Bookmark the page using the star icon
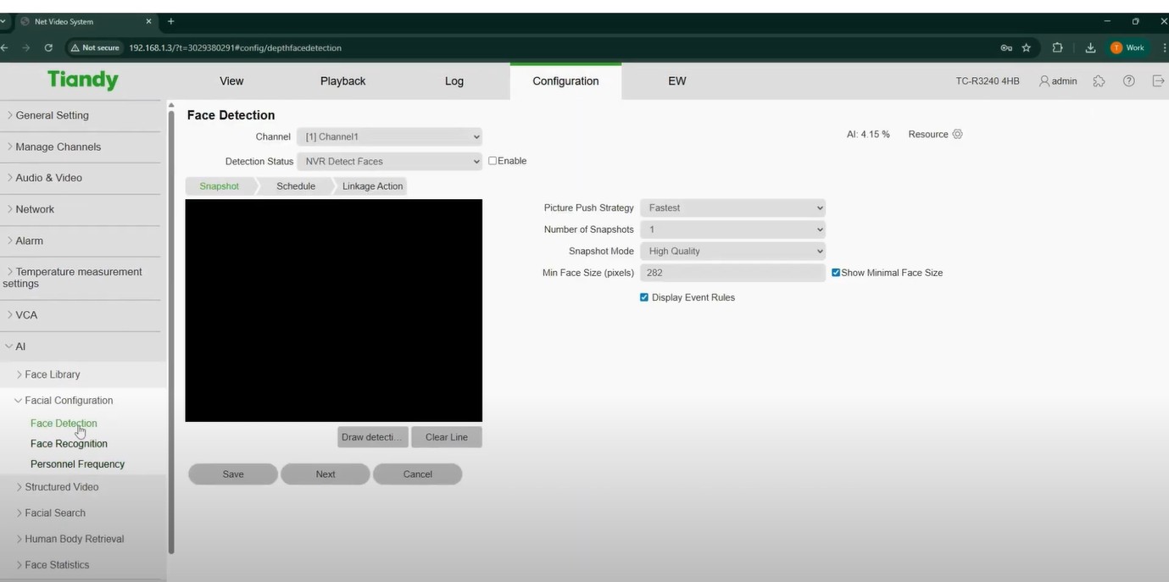This screenshot has width=1169, height=582. pyautogui.click(x=1026, y=48)
